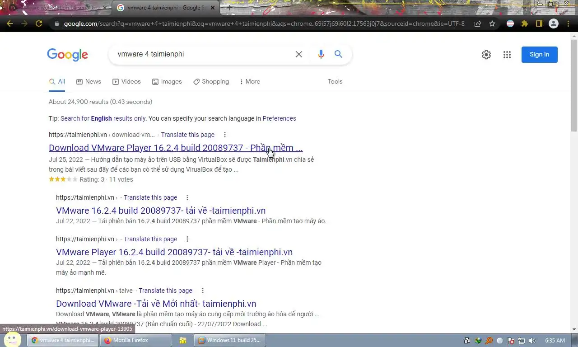The width and height of the screenshot is (578, 347).
Task: Open the Windows Start button
Action: (12, 339)
